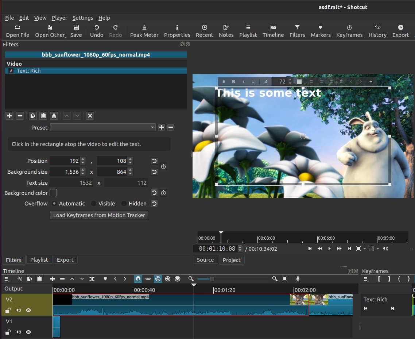The width and height of the screenshot is (415, 339).
Task: Click Load Keyframes from Motion Tracker
Action: (x=99, y=215)
